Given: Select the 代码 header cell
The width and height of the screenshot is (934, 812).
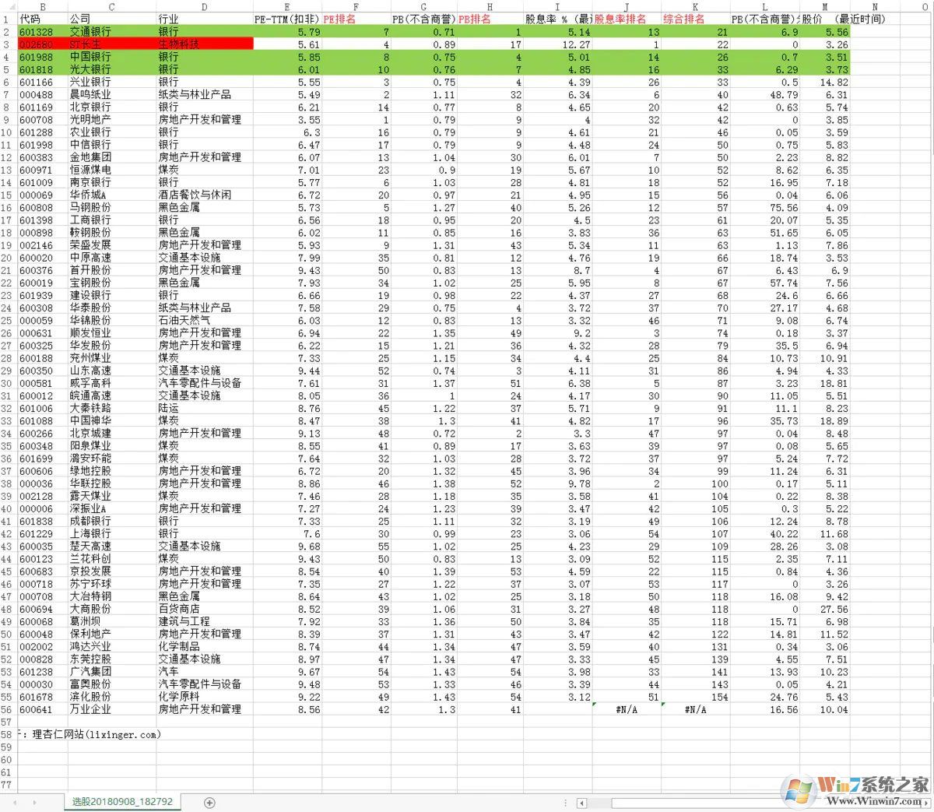Looking at the screenshot, I should tap(43, 19).
